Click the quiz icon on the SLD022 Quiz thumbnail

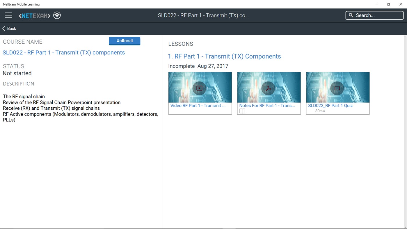337,88
